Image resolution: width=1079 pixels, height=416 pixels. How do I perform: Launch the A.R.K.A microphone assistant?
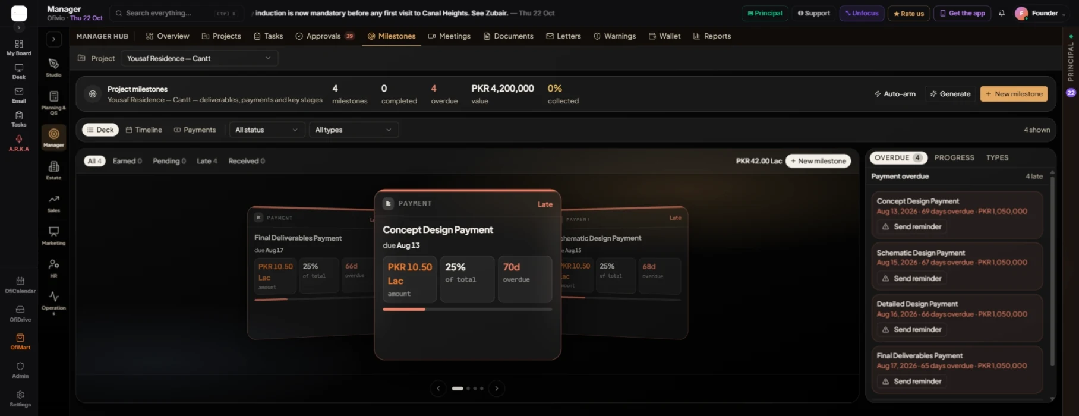[x=19, y=143]
